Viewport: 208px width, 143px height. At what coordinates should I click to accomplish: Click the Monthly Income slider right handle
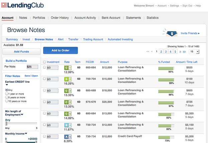[36, 142]
